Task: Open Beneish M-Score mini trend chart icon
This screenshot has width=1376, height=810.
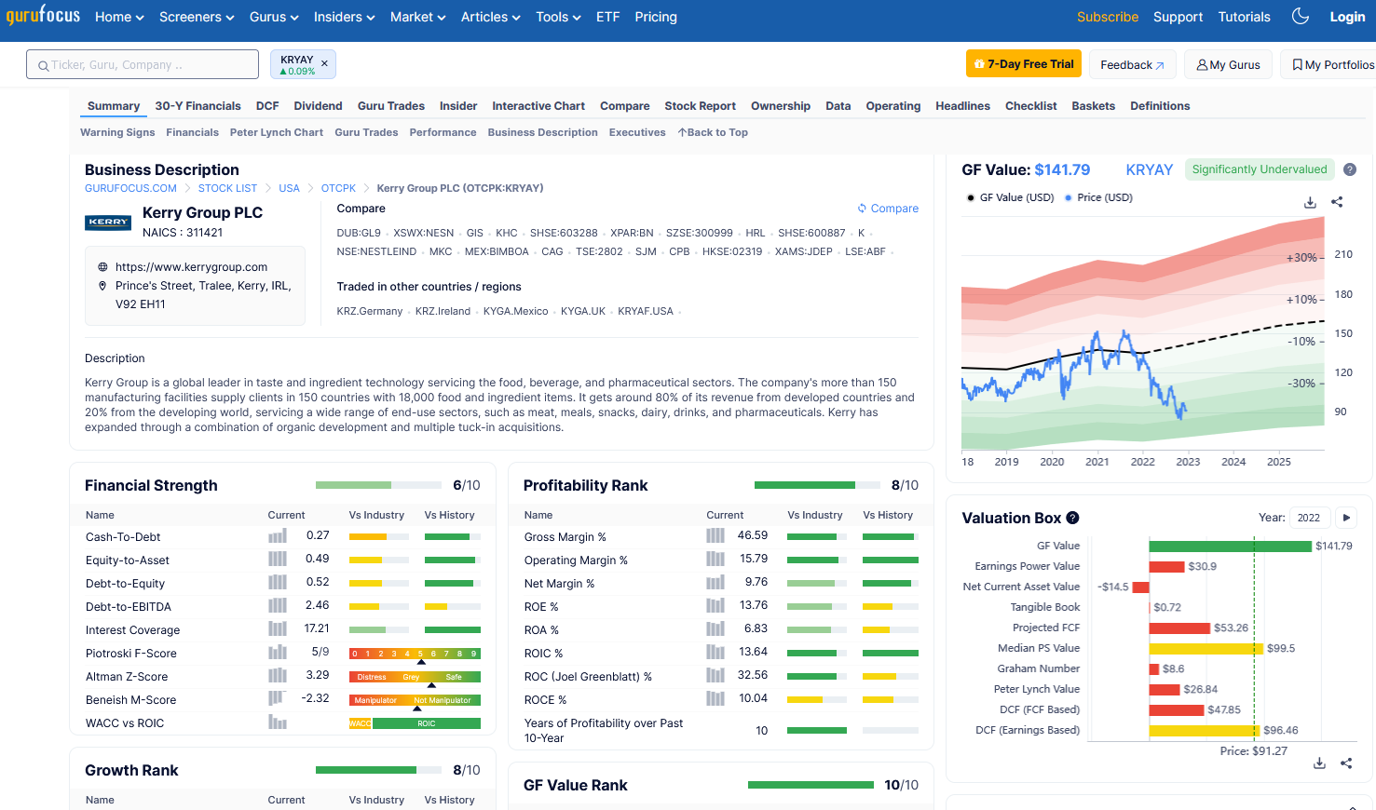Action: click(277, 699)
